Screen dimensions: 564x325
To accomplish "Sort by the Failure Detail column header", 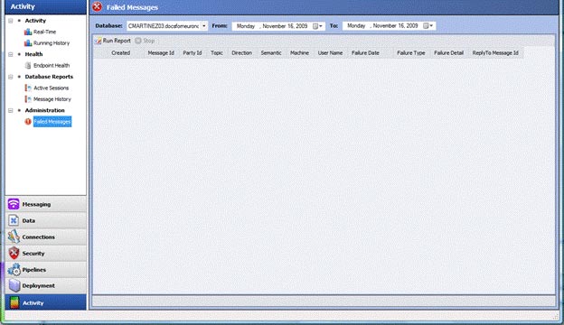I will [449, 52].
